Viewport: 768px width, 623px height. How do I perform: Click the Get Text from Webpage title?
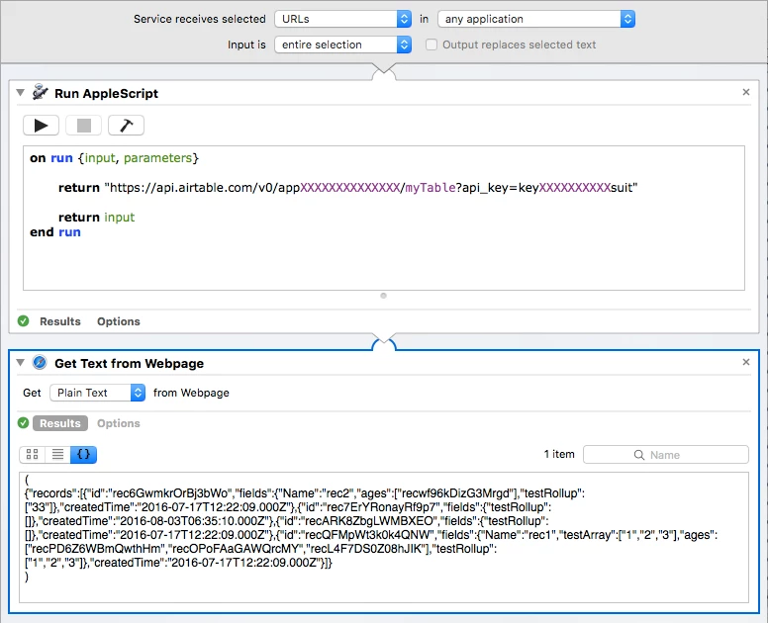[x=130, y=364]
